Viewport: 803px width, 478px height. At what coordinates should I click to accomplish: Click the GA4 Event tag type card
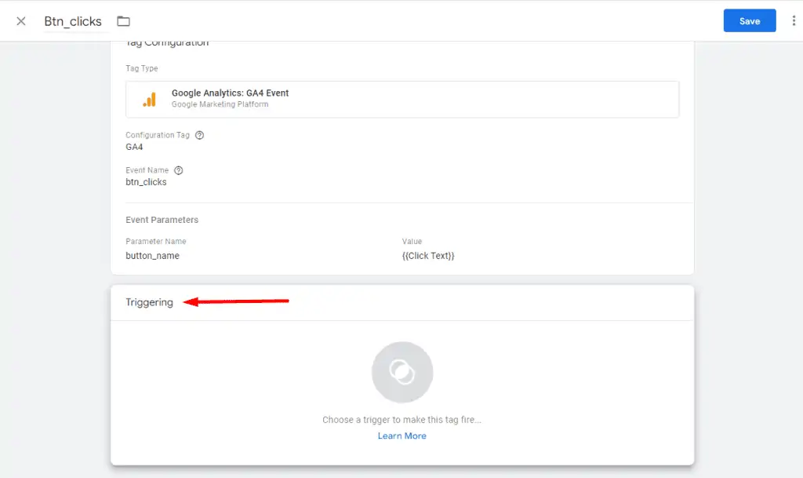point(402,98)
